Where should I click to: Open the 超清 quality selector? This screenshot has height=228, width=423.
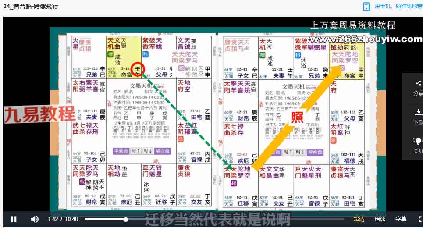[359, 219]
